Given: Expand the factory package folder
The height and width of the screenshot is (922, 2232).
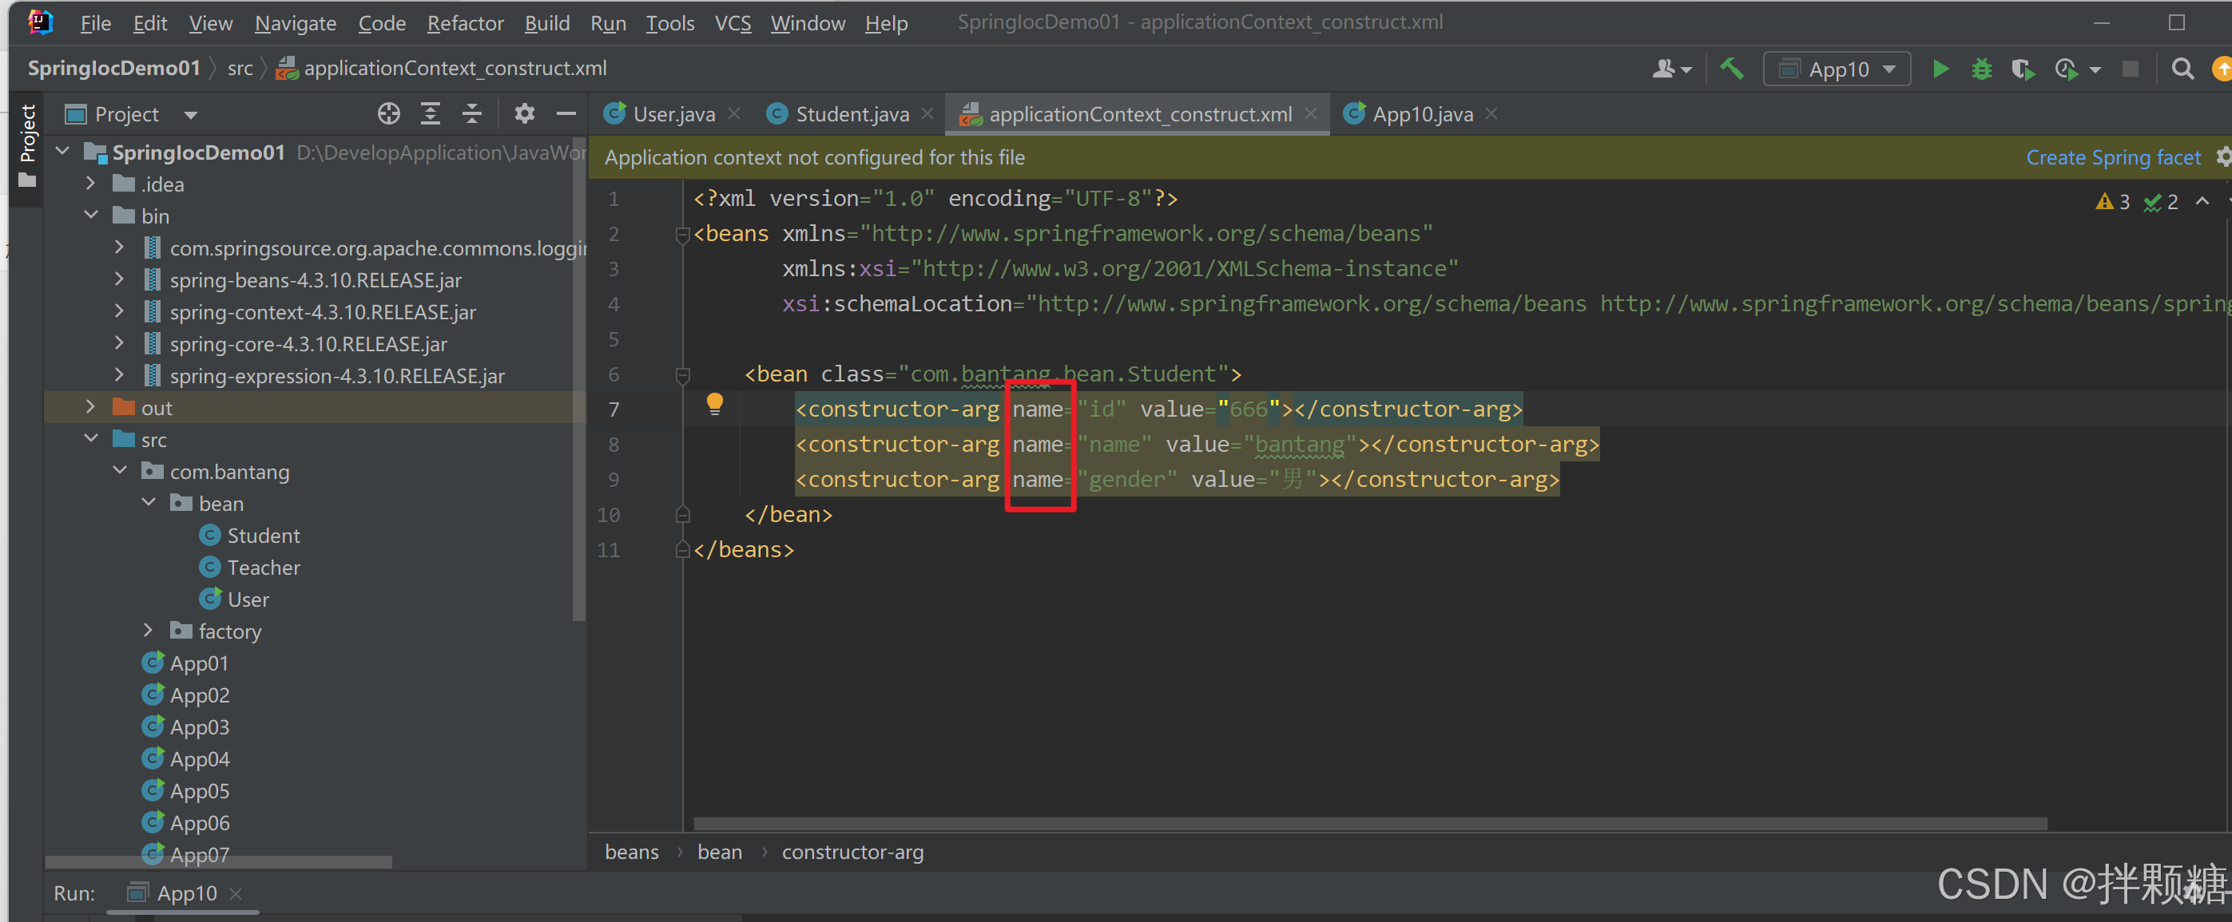Looking at the screenshot, I should tap(147, 631).
